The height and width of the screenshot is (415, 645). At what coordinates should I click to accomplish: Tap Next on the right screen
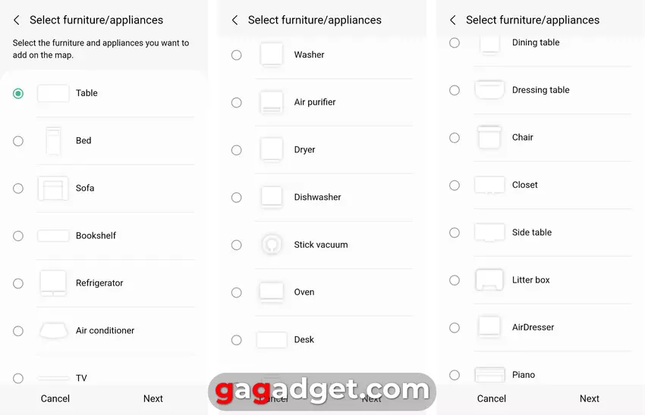coord(590,398)
